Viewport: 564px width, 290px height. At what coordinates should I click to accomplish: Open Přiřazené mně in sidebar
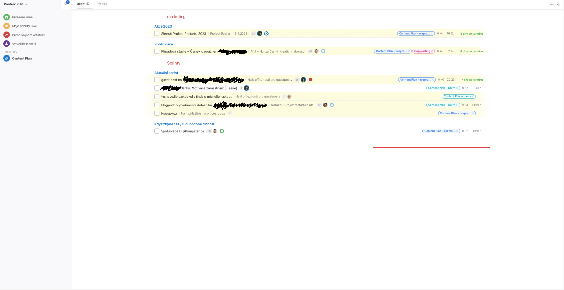pyautogui.click(x=22, y=17)
